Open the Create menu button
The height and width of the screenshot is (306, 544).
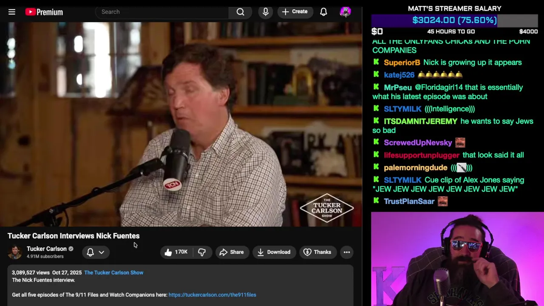pyautogui.click(x=295, y=12)
